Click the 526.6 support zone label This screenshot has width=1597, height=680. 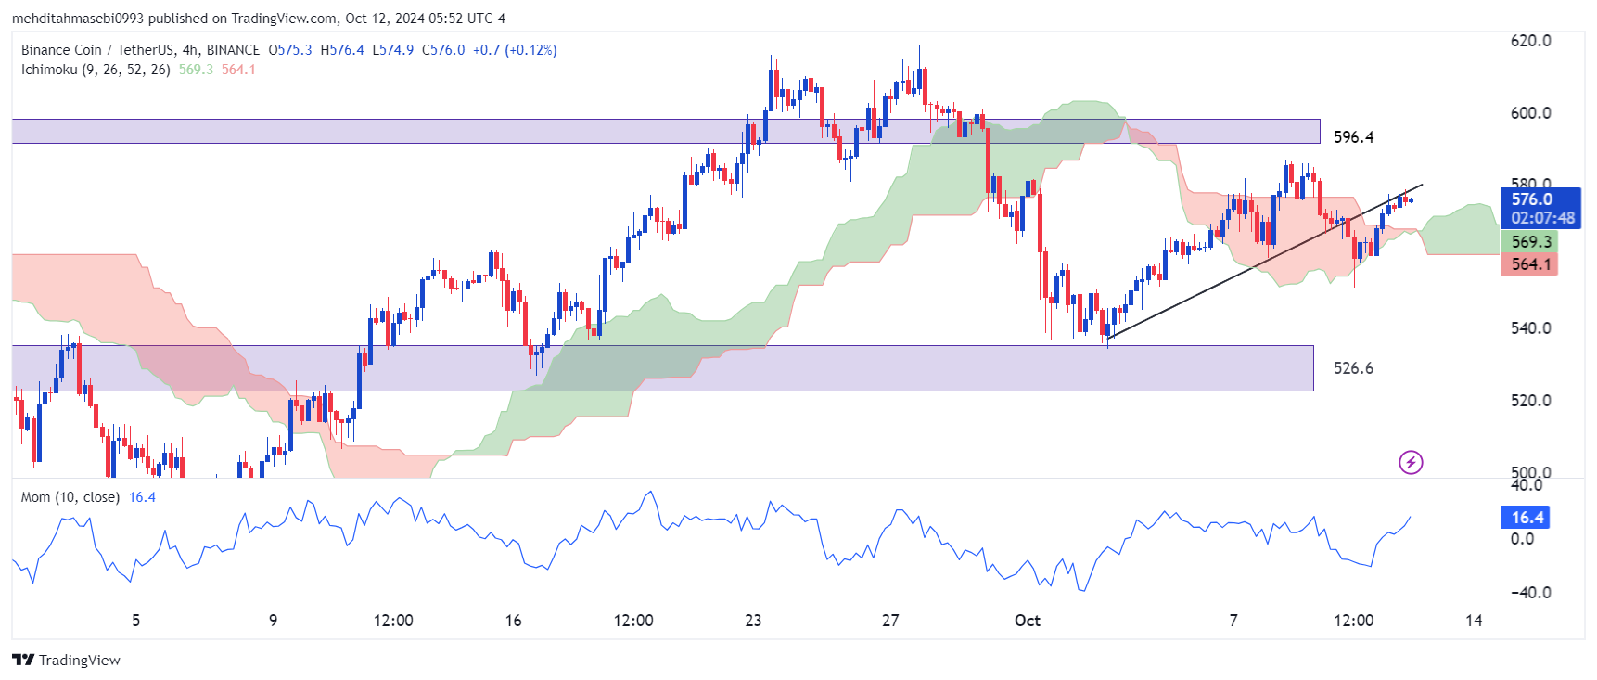[1353, 368]
